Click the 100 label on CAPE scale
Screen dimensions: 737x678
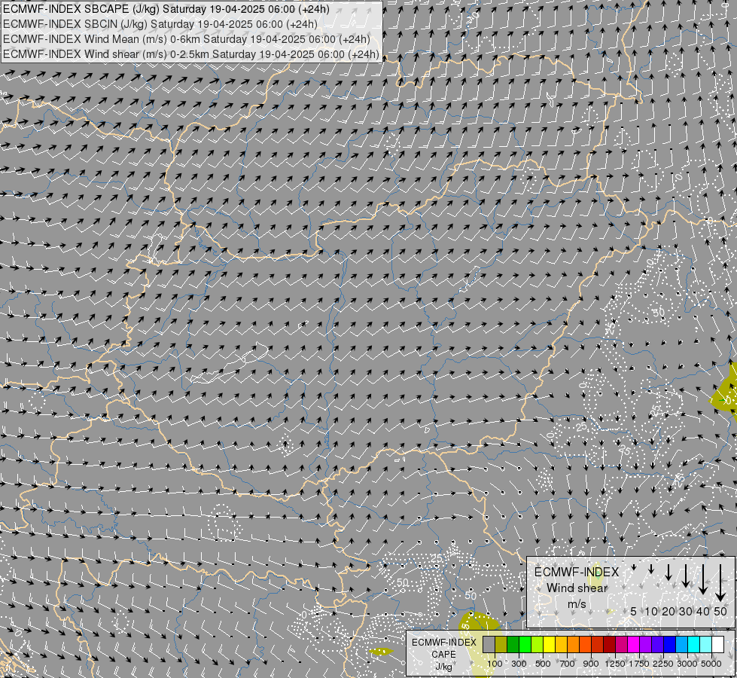pos(495,664)
